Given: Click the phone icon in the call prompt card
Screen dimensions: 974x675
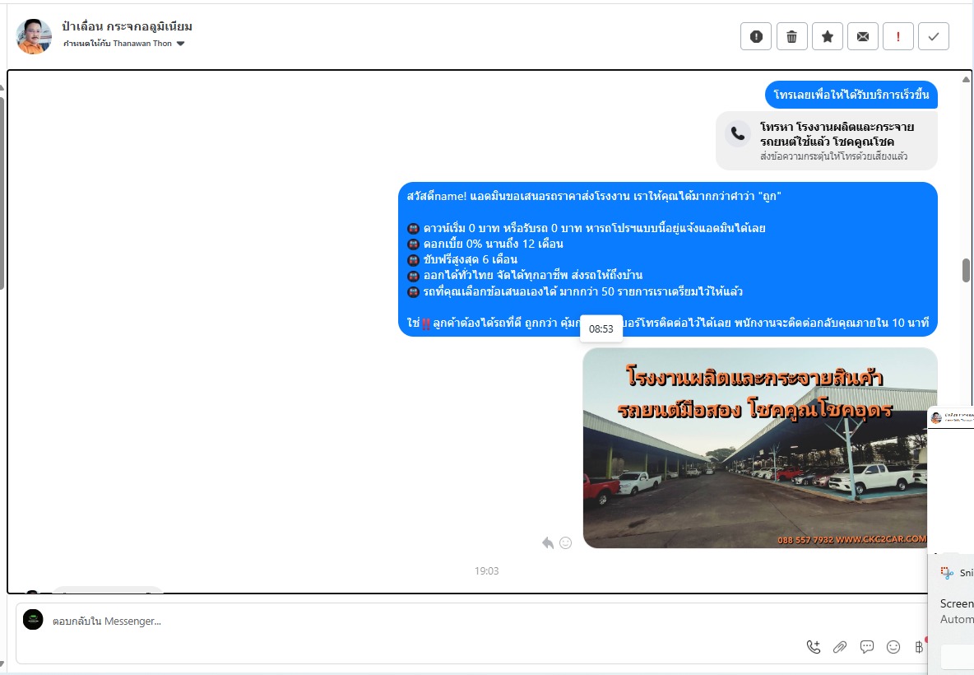Looking at the screenshot, I should (738, 133).
